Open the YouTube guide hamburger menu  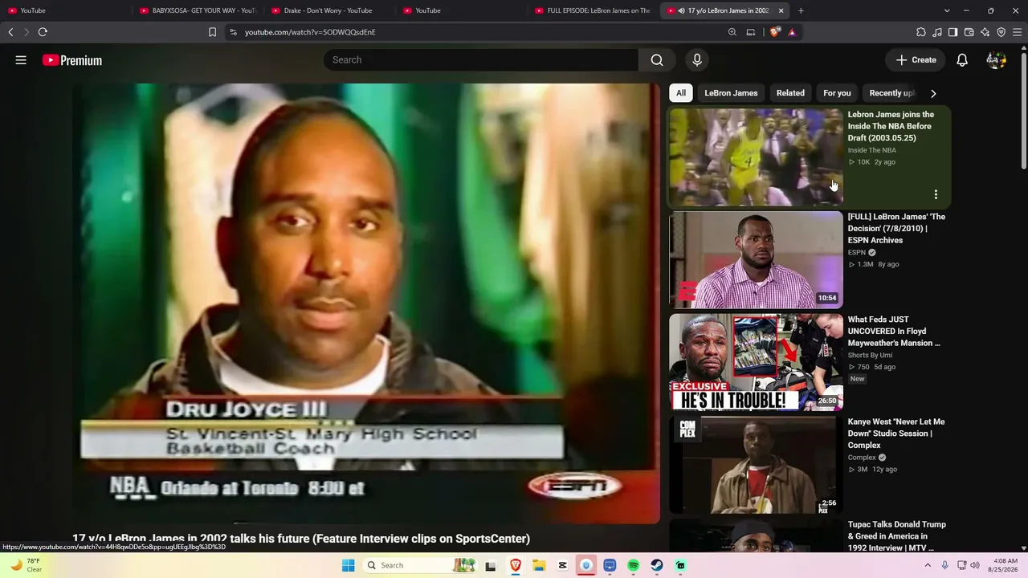pos(21,60)
